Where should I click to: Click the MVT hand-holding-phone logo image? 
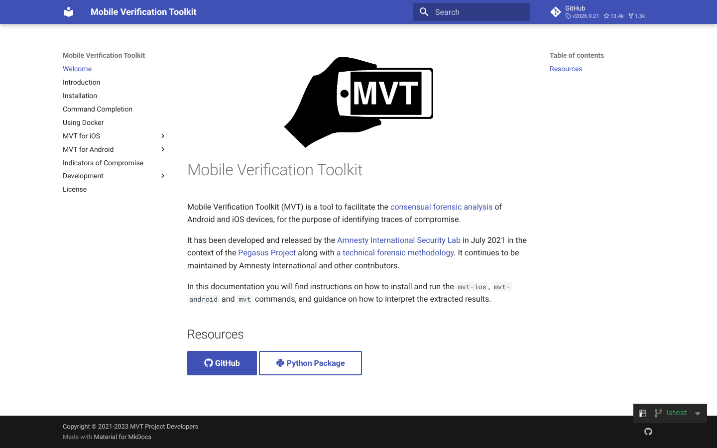358,102
